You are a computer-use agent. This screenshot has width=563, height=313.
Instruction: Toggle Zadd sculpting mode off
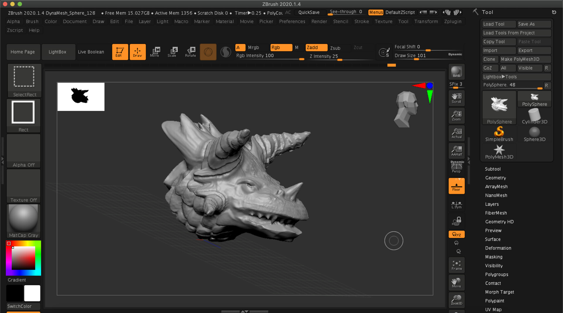[316, 47]
